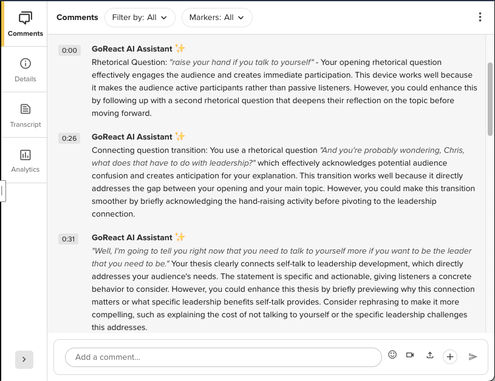Image resolution: width=495 pixels, height=381 pixels.
Task: Send the comment with the arrow icon
Action: [x=473, y=357]
